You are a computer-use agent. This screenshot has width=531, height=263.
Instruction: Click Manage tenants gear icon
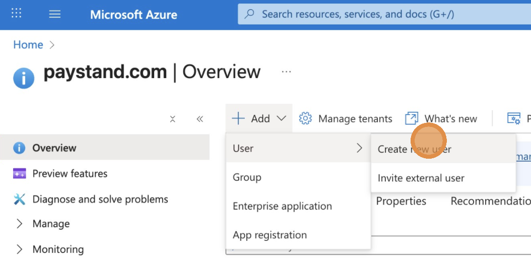tap(305, 118)
